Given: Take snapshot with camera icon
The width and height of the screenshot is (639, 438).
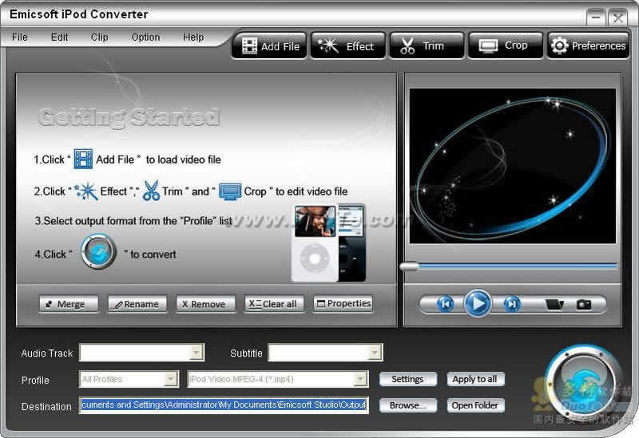Looking at the screenshot, I should (x=584, y=304).
